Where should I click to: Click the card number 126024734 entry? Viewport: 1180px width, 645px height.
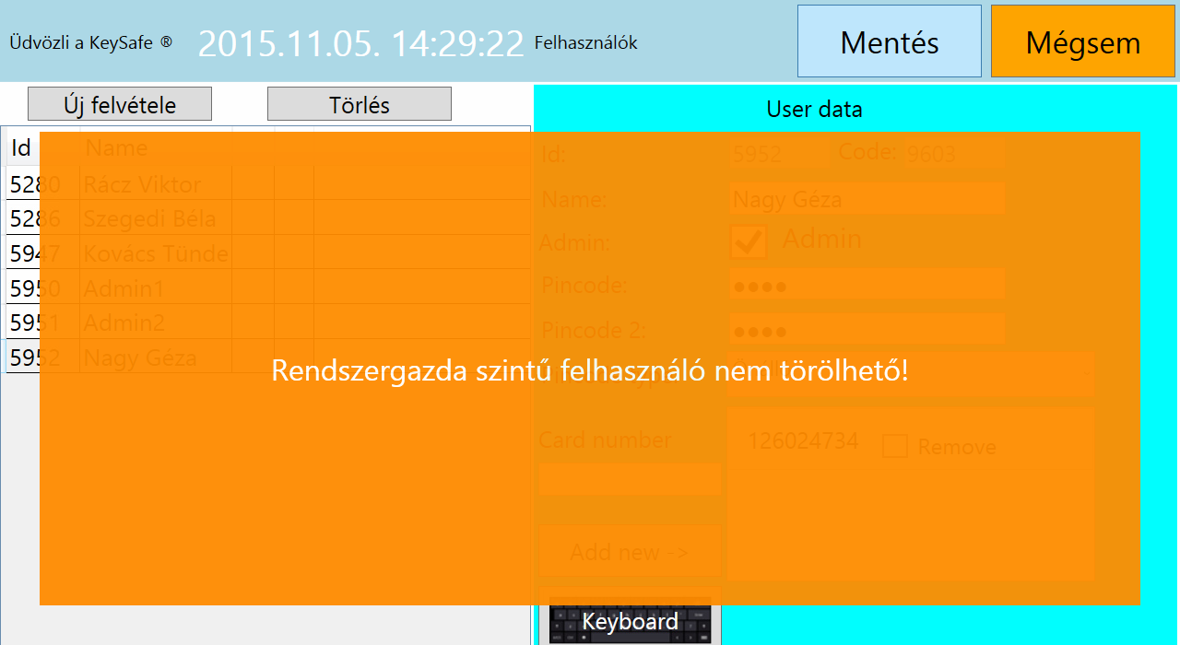[803, 441]
